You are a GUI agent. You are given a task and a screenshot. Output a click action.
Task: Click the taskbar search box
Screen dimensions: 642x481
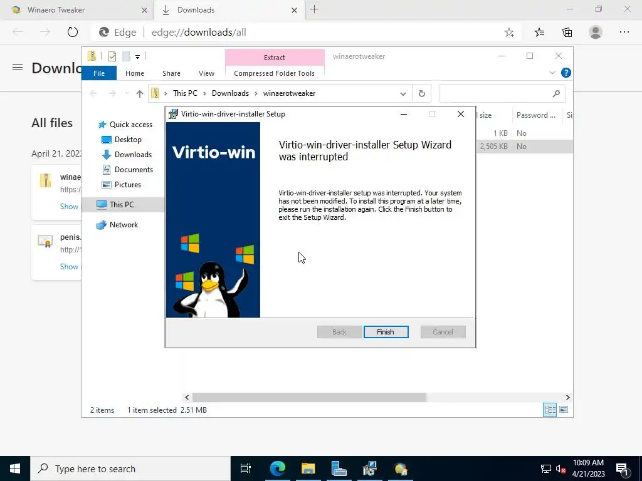click(x=130, y=468)
